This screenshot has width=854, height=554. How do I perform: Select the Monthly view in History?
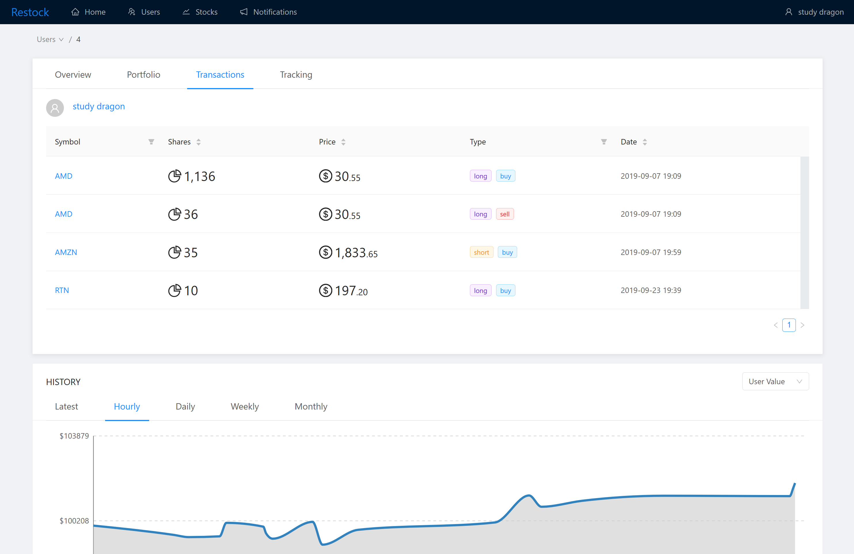click(311, 406)
